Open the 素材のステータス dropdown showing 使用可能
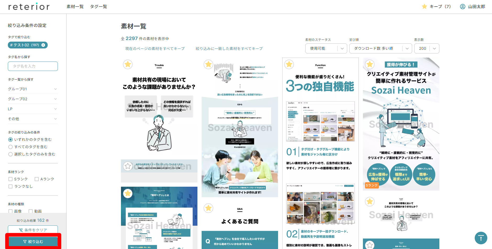The image size is (492, 249). point(326,48)
